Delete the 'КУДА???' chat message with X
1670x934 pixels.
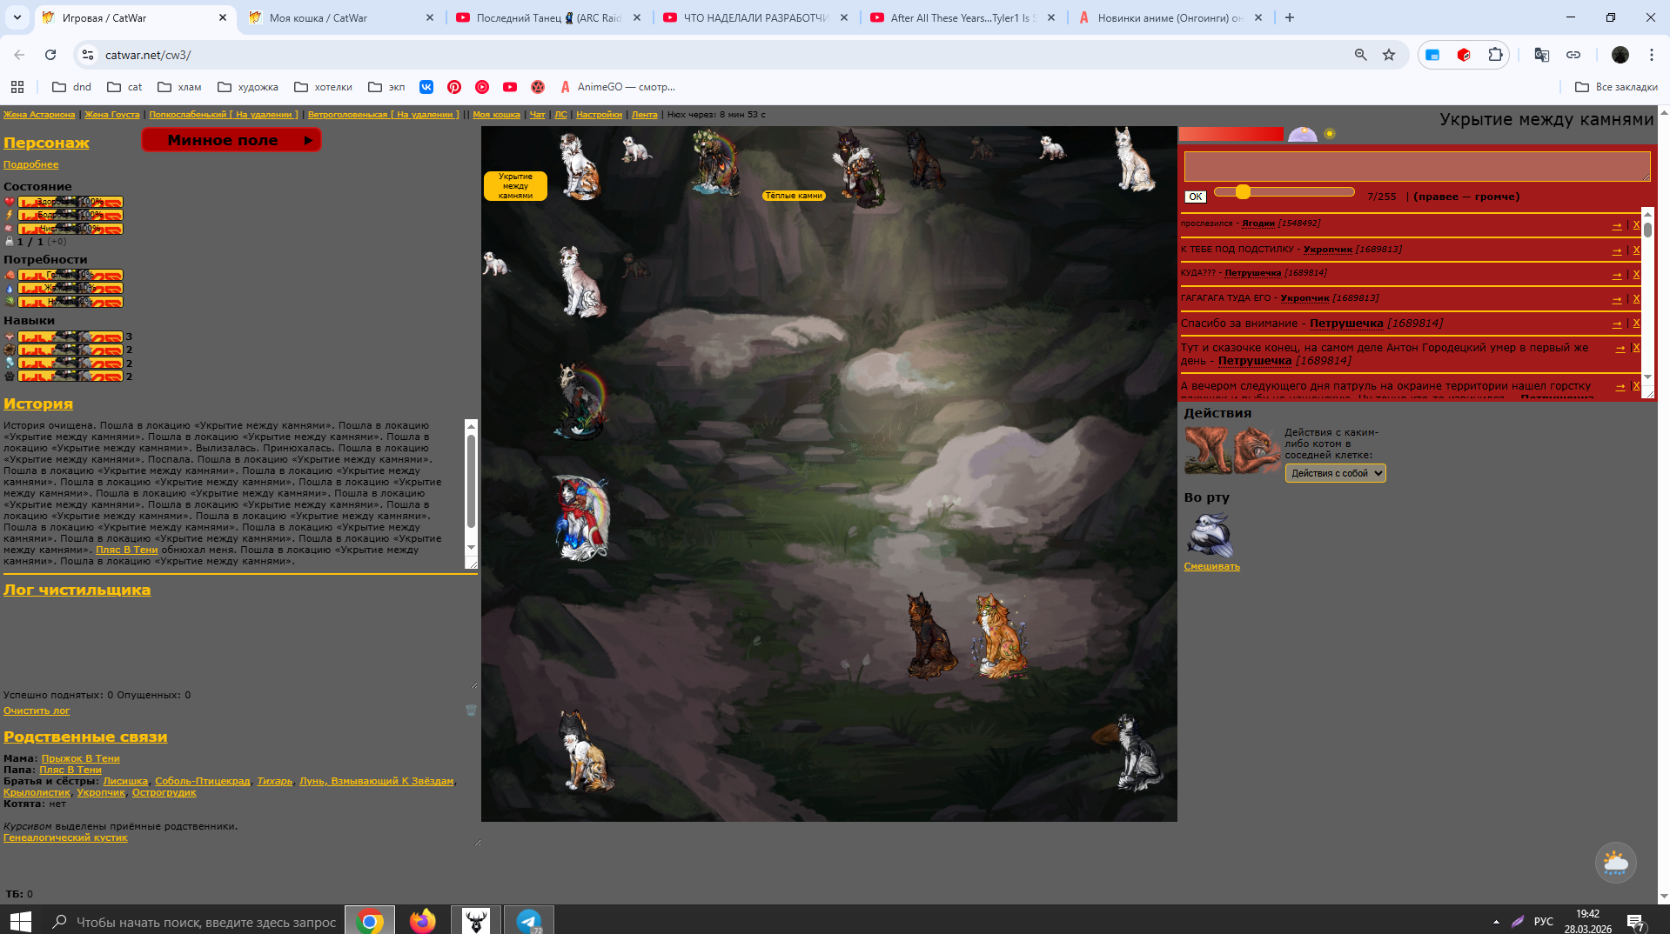coord(1636,274)
